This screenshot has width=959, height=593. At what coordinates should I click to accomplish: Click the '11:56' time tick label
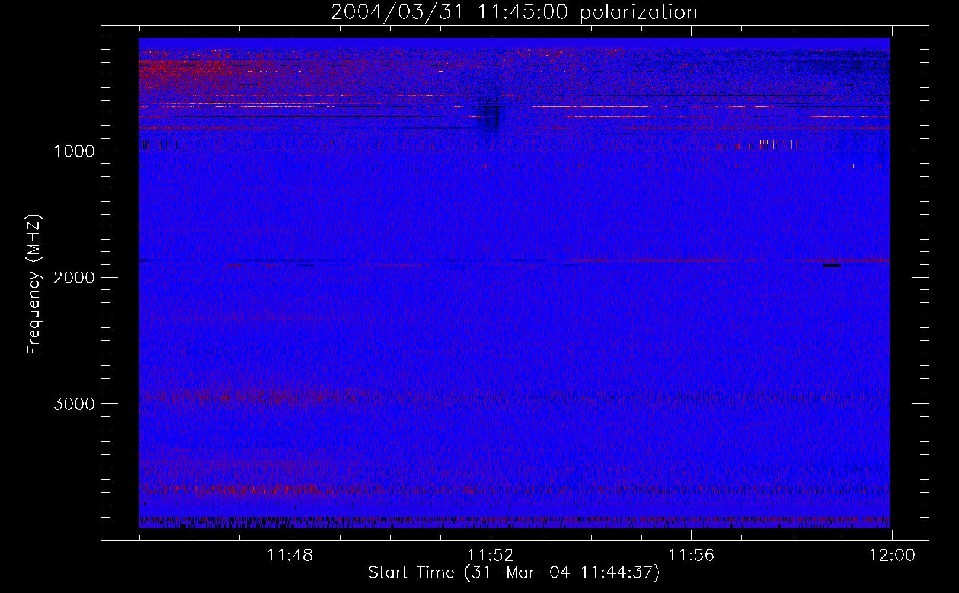pos(691,555)
